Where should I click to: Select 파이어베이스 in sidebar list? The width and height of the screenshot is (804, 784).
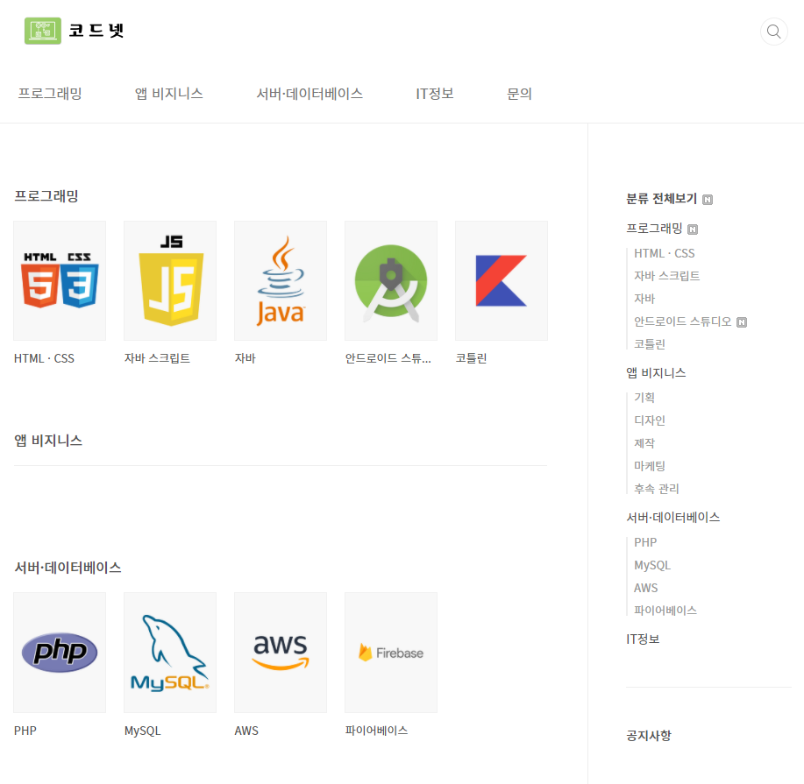click(x=665, y=611)
